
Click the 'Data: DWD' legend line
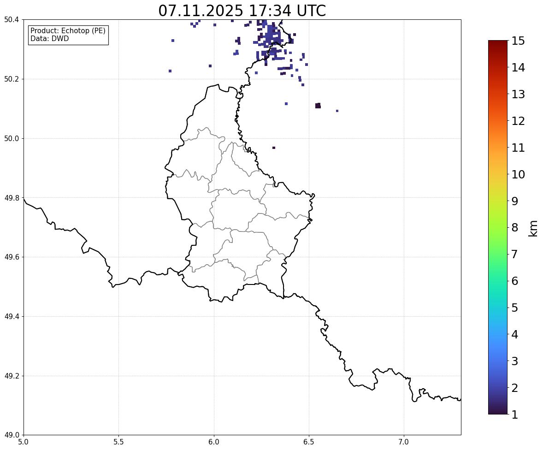tap(49, 38)
